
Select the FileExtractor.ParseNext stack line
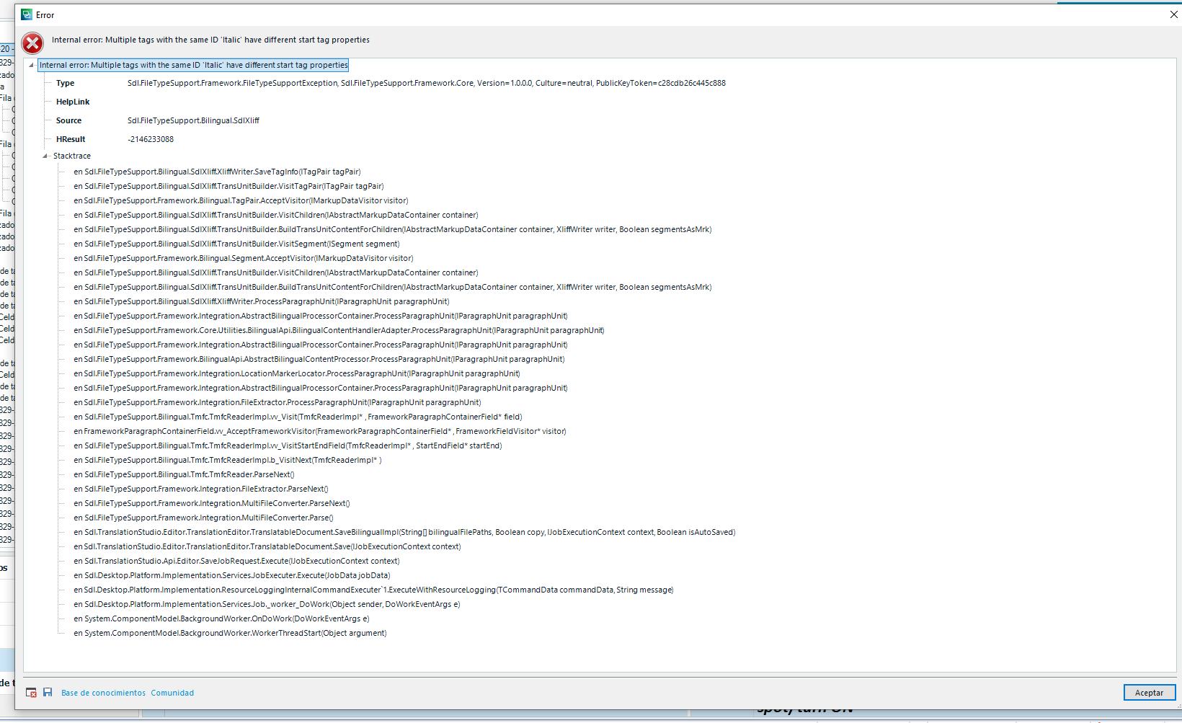pos(201,489)
